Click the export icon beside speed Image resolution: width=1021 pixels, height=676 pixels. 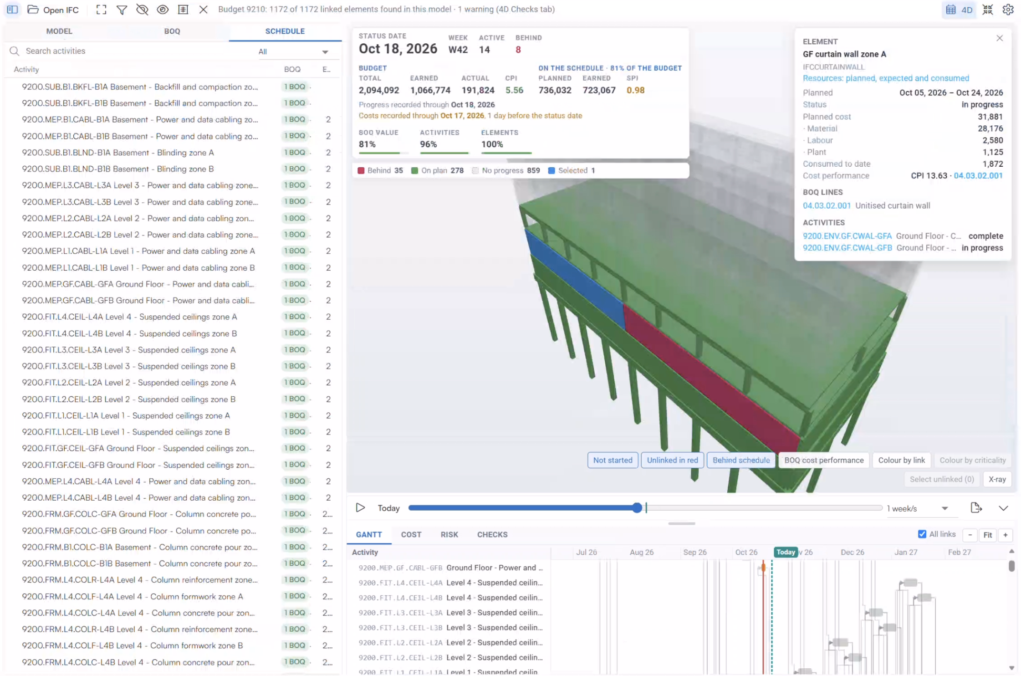click(x=976, y=508)
